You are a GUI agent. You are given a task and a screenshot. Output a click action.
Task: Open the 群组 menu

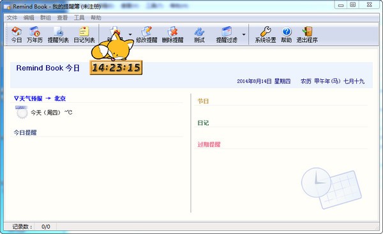point(45,18)
